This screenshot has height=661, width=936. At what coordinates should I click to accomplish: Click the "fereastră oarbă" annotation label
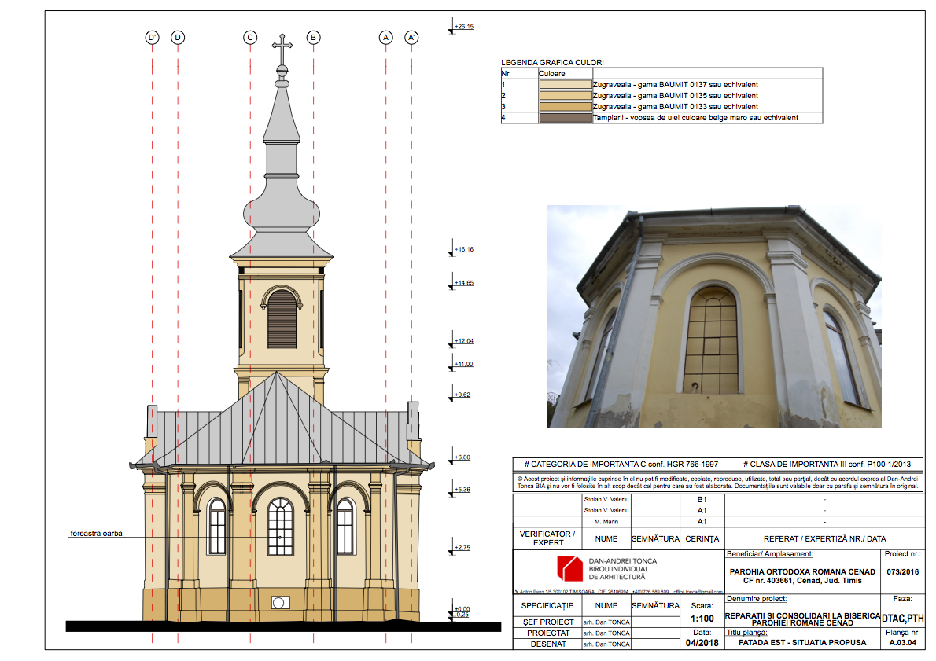pos(95,534)
